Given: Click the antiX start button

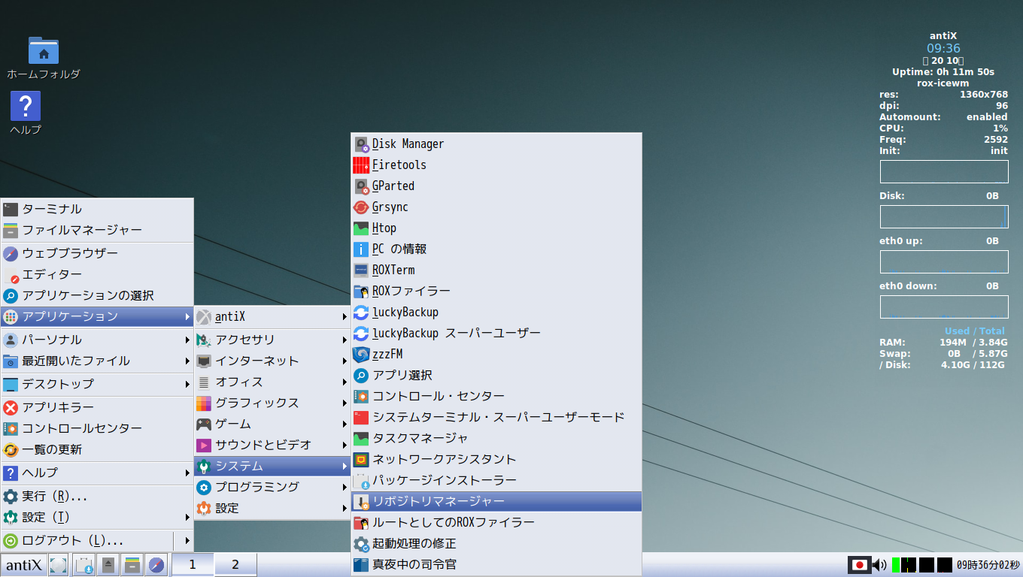Looking at the screenshot, I should (x=24, y=565).
